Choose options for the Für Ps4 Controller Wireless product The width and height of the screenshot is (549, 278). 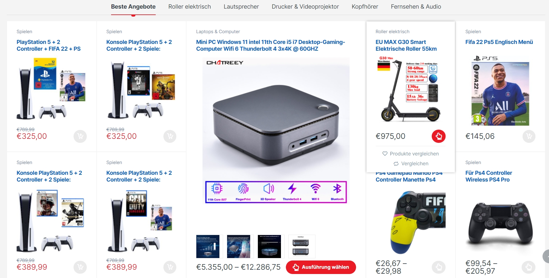pyautogui.click(x=528, y=267)
